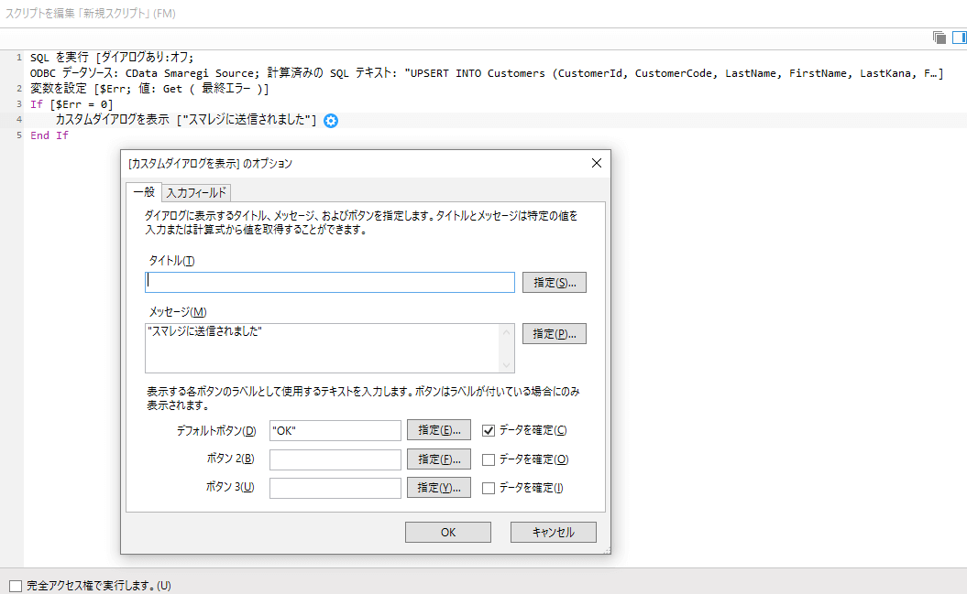Click line number 2 in the gutter
The width and height of the screenshot is (967, 594).
tap(19, 89)
